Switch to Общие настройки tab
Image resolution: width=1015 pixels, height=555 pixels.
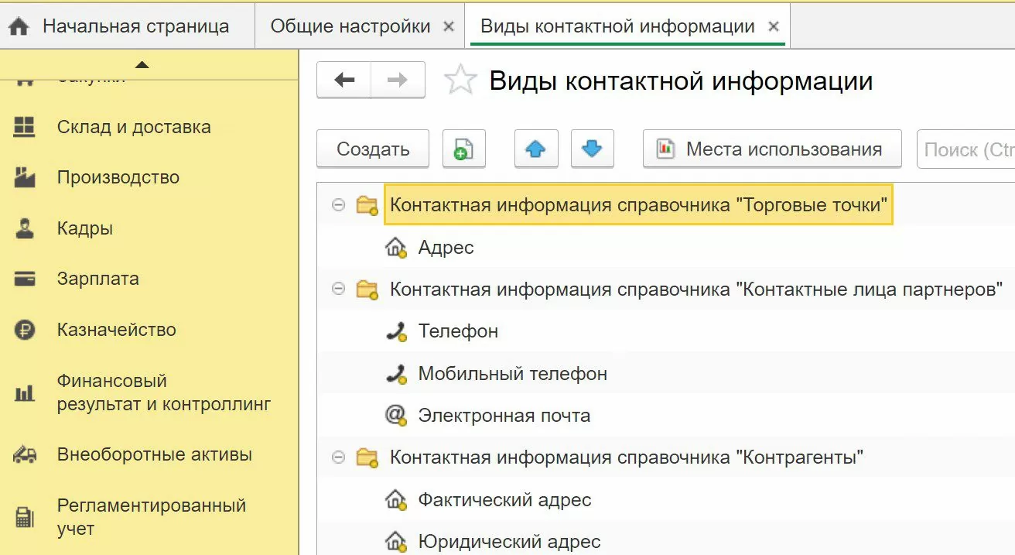tap(350, 26)
